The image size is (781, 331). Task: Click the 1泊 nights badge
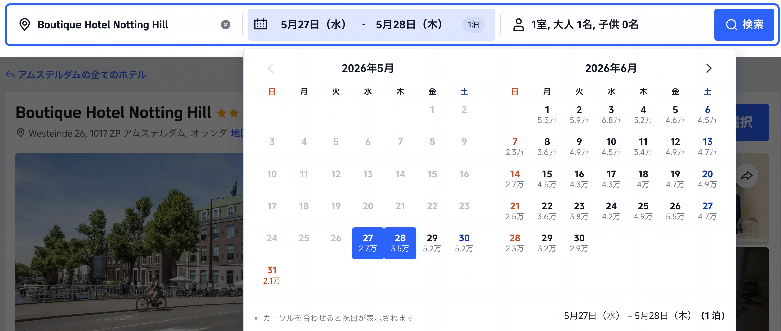pyautogui.click(x=473, y=25)
